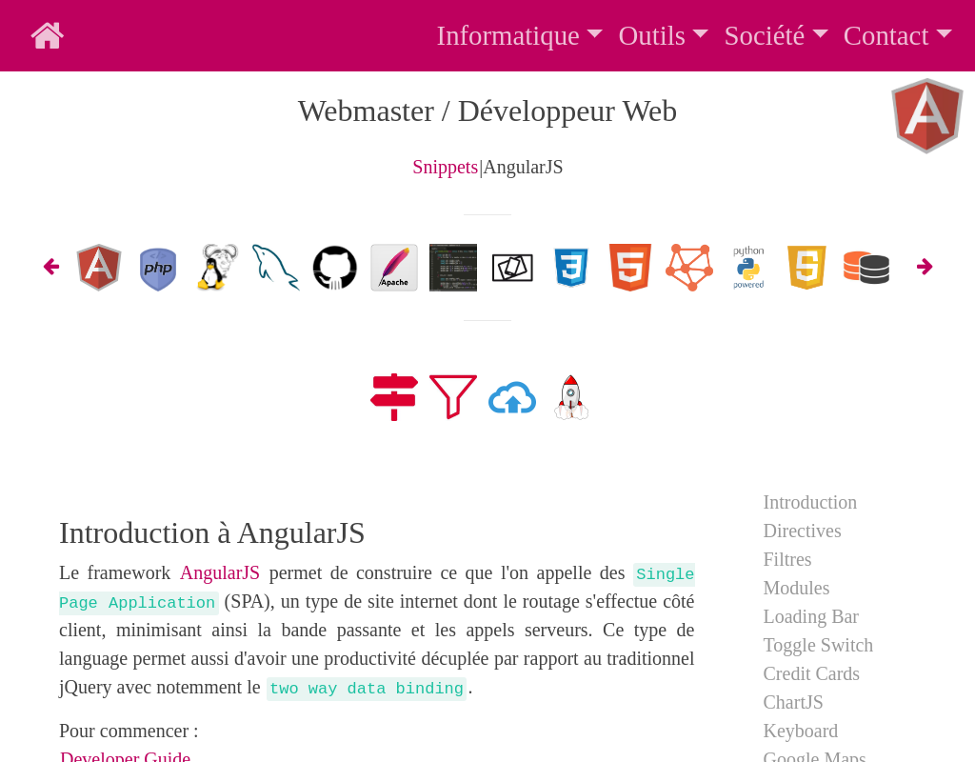
Task: Select the Python powered icon
Action: click(x=748, y=268)
